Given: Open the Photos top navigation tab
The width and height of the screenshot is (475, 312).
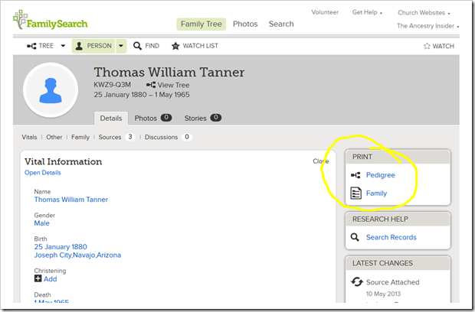Looking at the screenshot, I should [245, 24].
